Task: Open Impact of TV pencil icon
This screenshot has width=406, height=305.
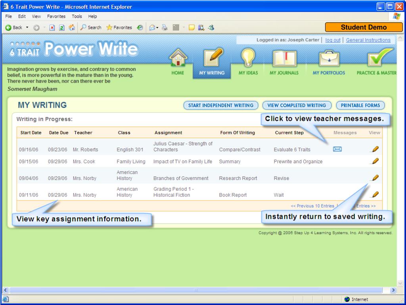Action: pos(375,161)
